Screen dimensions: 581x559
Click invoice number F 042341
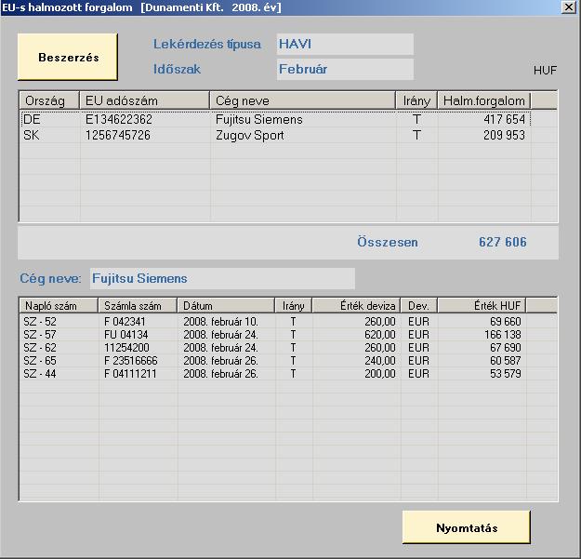tap(125, 322)
